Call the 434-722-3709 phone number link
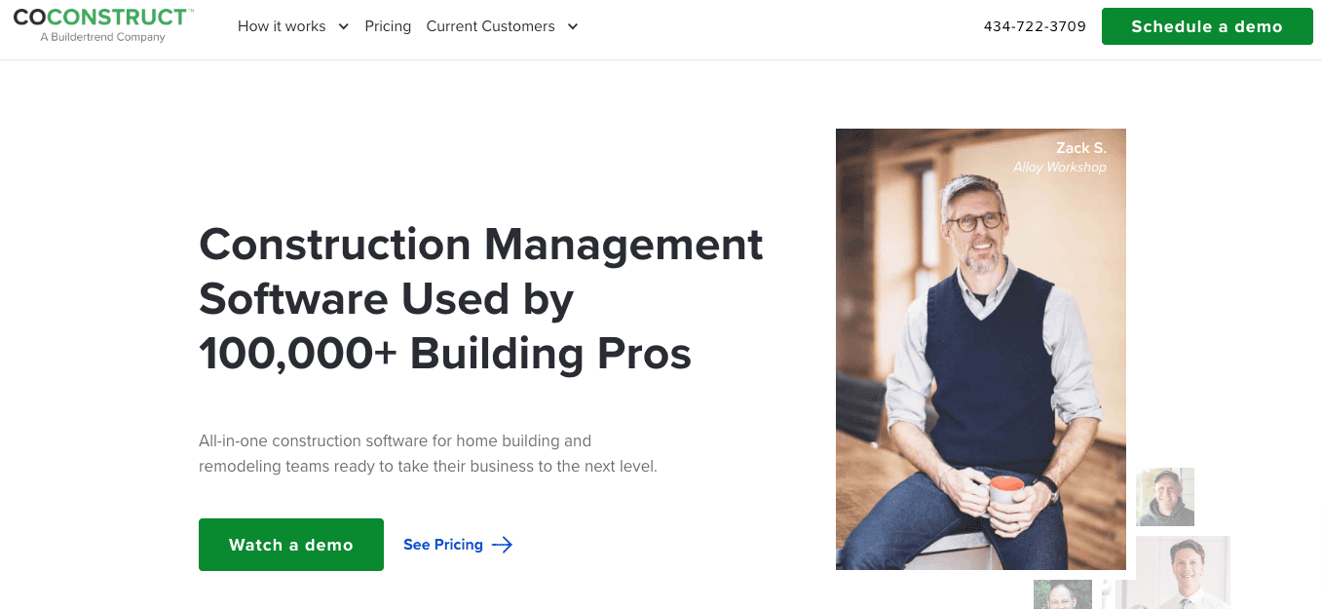 click(x=1035, y=26)
